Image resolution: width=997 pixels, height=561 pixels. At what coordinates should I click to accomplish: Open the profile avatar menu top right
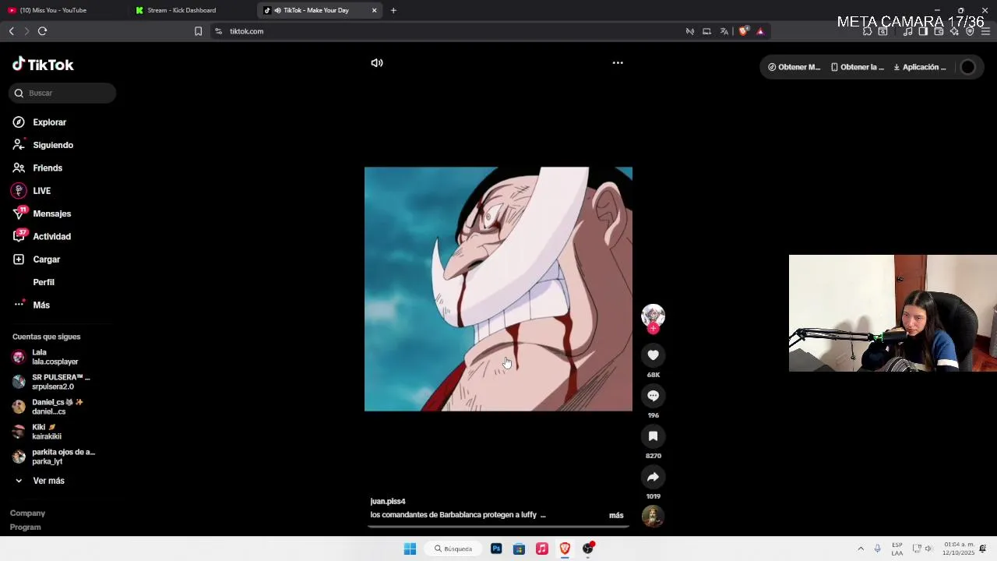[x=967, y=67]
